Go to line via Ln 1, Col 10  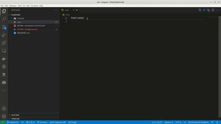pyautogui.click(x=157, y=122)
